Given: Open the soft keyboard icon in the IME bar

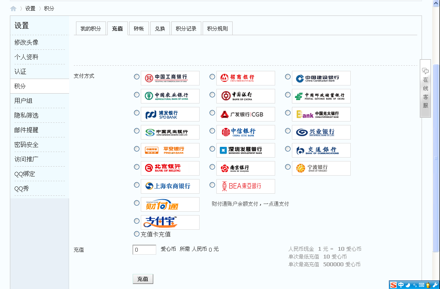Looking at the screenshot, I should (421, 285).
